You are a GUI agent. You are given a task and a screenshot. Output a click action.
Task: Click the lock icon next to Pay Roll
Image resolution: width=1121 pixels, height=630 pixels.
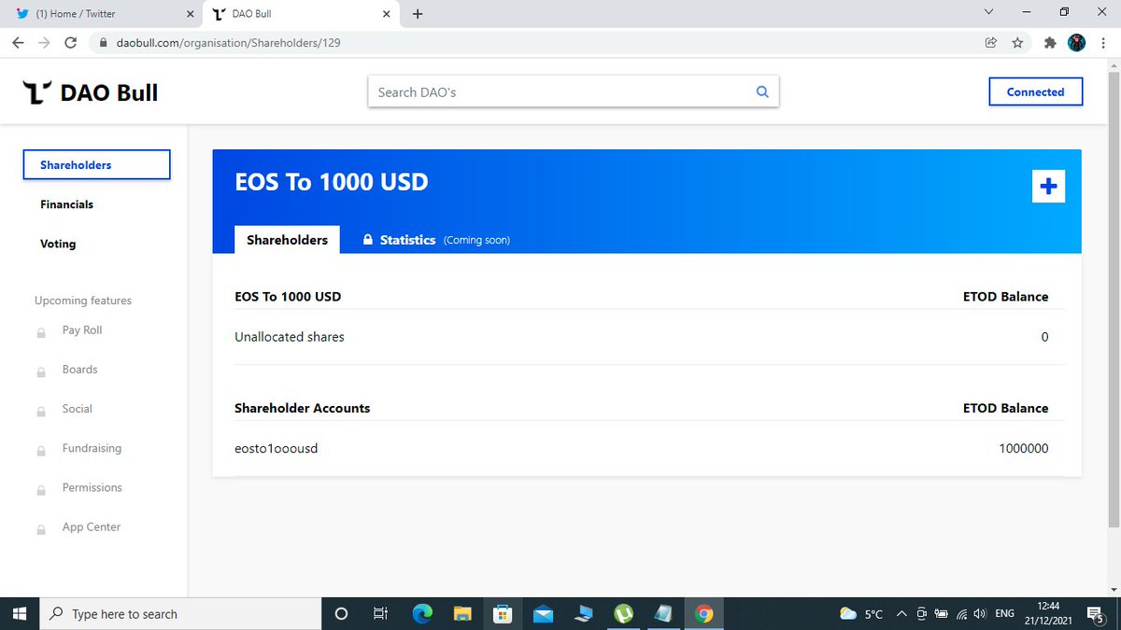[x=41, y=332]
